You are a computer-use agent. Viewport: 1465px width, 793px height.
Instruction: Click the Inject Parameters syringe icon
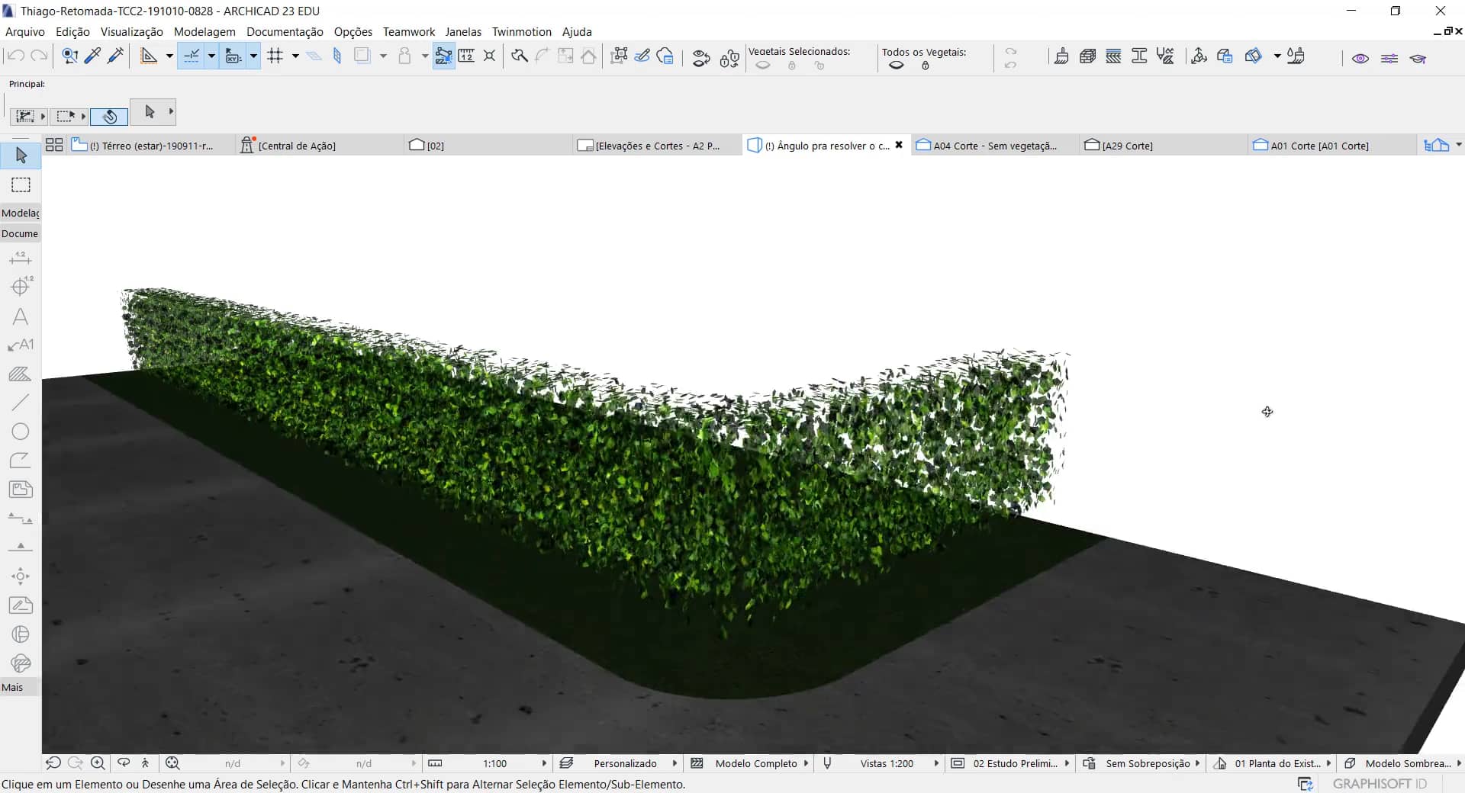[x=116, y=56]
